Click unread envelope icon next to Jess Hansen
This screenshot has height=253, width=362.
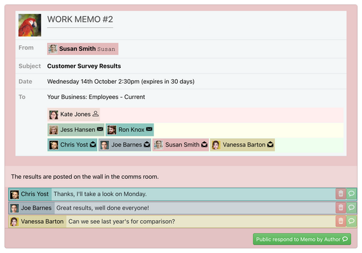coord(100,129)
